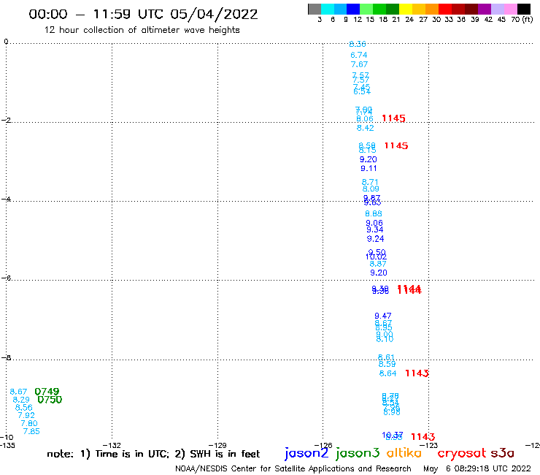The image size is (540, 475).
Task: Click the 7.85 wave height value
Action: [x=31, y=431]
